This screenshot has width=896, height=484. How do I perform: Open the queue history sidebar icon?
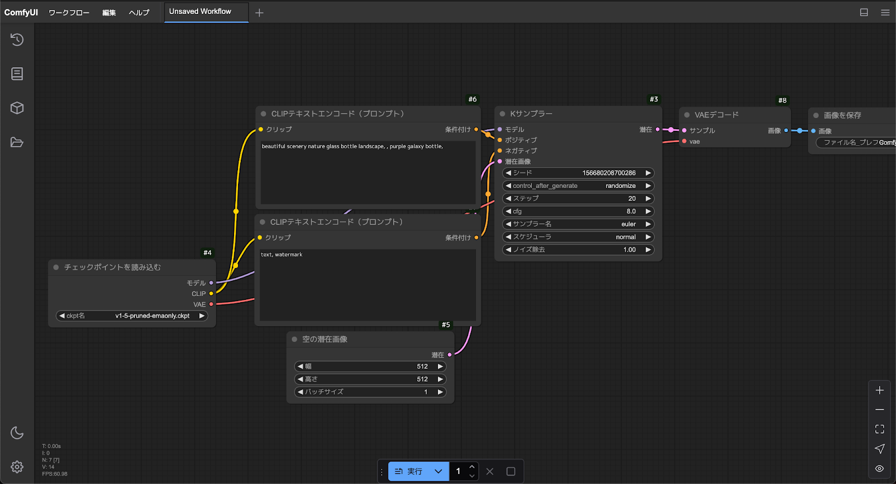(17, 40)
